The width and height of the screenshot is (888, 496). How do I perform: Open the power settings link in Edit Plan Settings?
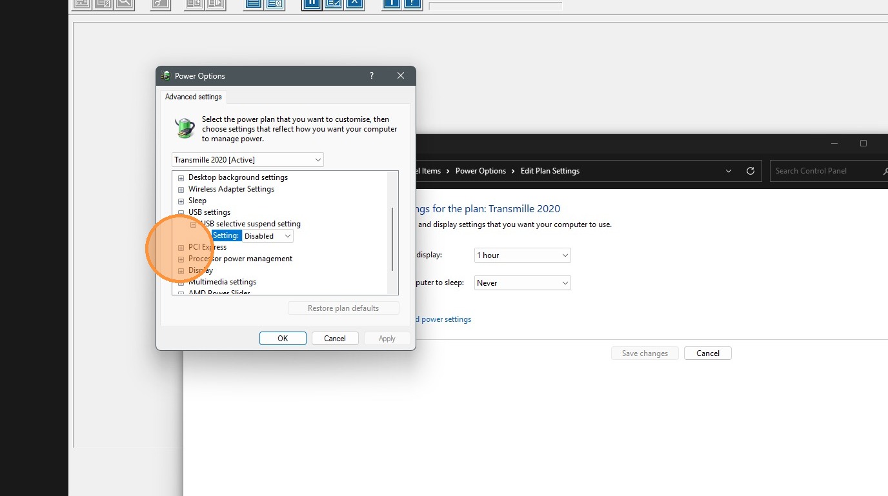(444, 319)
